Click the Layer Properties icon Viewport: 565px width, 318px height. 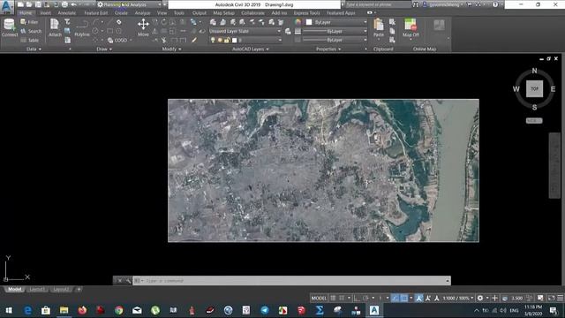(x=213, y=22)
